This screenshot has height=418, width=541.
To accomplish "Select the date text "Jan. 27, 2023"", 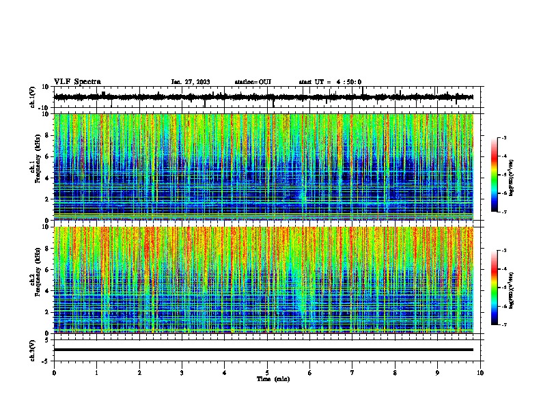I will (191, 82).
